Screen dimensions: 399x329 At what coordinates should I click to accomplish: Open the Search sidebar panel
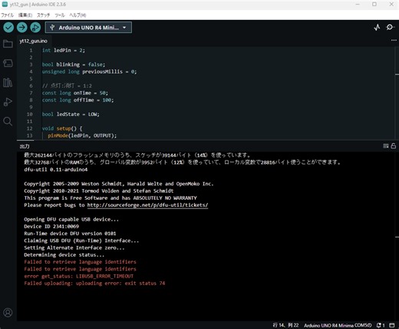(8, 121)
